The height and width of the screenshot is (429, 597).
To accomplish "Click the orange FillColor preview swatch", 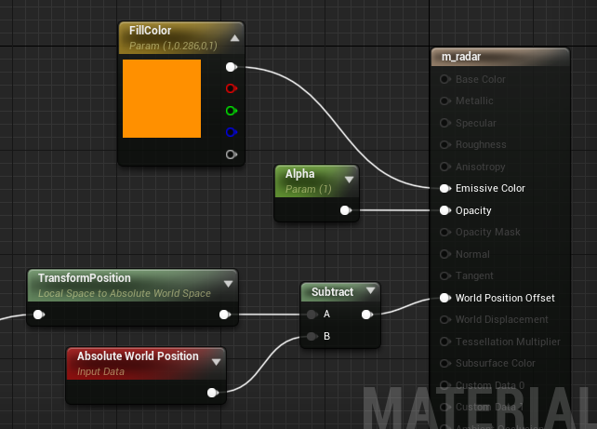I will [x=162, y=99].
